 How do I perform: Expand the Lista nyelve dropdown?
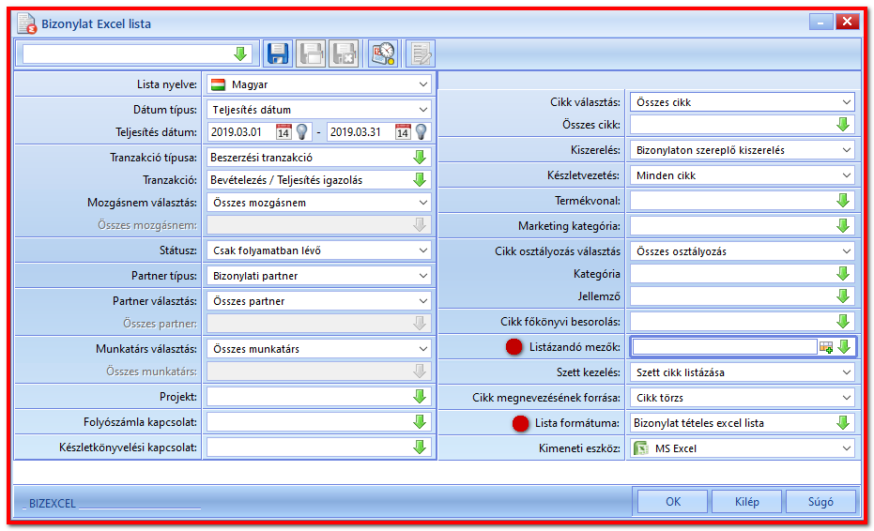pyautogui.click(x=423, y=84)
